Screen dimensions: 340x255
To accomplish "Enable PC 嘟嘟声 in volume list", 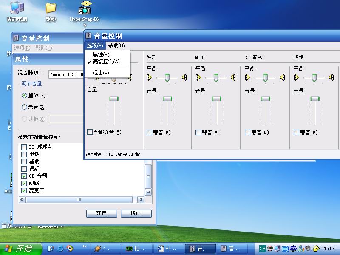I will [24, 147].
